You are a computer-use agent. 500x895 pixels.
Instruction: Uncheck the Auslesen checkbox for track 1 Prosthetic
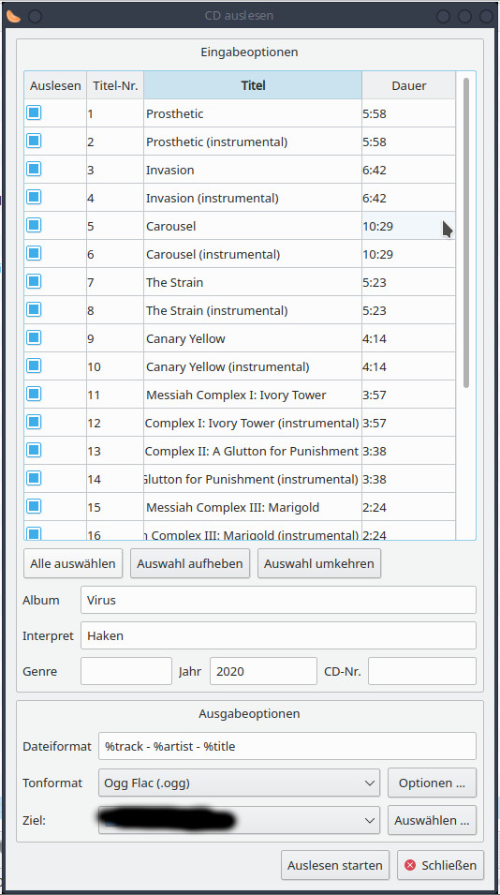coord(34,113)
